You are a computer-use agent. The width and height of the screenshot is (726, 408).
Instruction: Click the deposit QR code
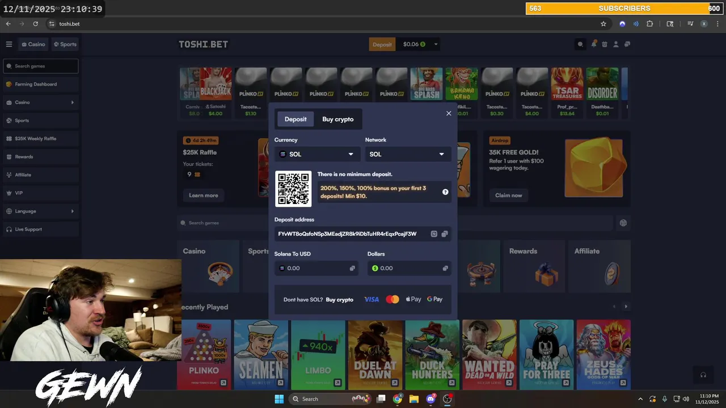pos(293,189)
